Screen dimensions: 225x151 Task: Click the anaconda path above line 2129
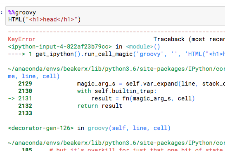tap(116, 69)
